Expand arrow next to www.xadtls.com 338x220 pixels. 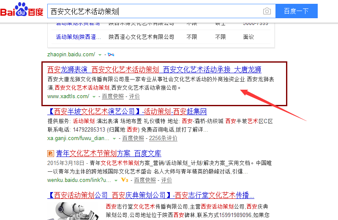coord(94,96)
